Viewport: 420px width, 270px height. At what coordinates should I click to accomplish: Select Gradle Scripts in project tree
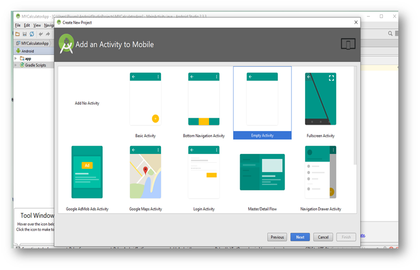(x=33, y=65)
